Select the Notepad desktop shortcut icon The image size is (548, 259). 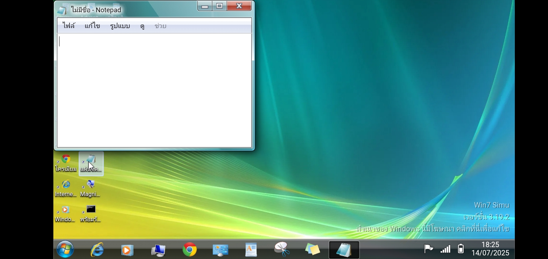(91, 164)
